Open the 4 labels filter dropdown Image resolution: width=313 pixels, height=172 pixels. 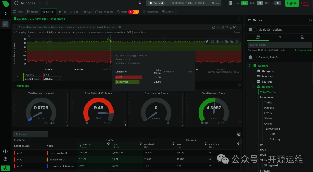coord(110,33)
